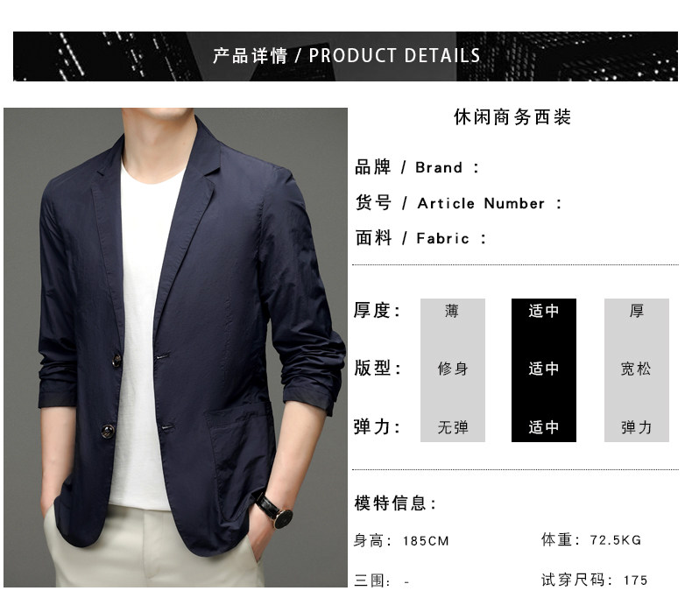Click the 体重 72.5KG text

(591, 539)
